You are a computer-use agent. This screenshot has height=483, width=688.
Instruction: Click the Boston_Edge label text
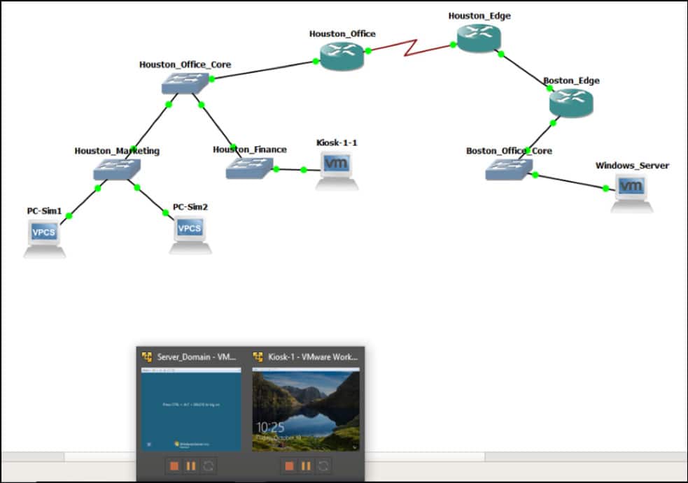pyautogui.click(x=571, y=80)
